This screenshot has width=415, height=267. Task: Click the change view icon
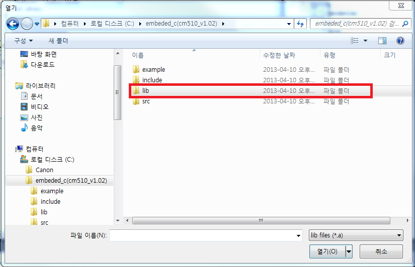(x=355, y=41)
